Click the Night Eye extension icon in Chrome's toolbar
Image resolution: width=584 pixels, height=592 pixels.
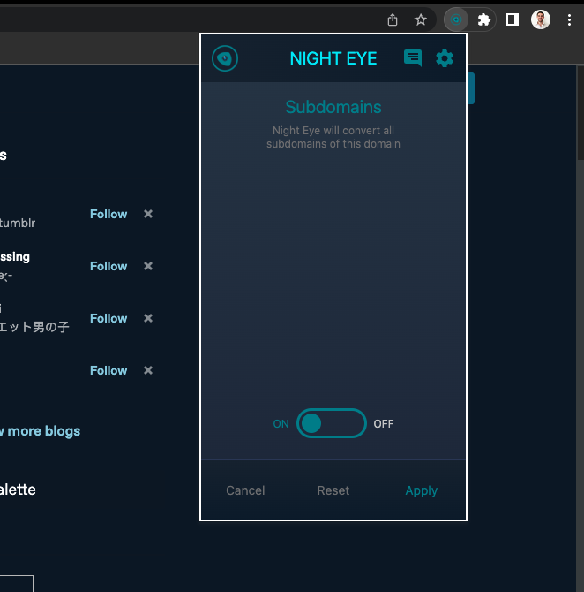[456, 19]
